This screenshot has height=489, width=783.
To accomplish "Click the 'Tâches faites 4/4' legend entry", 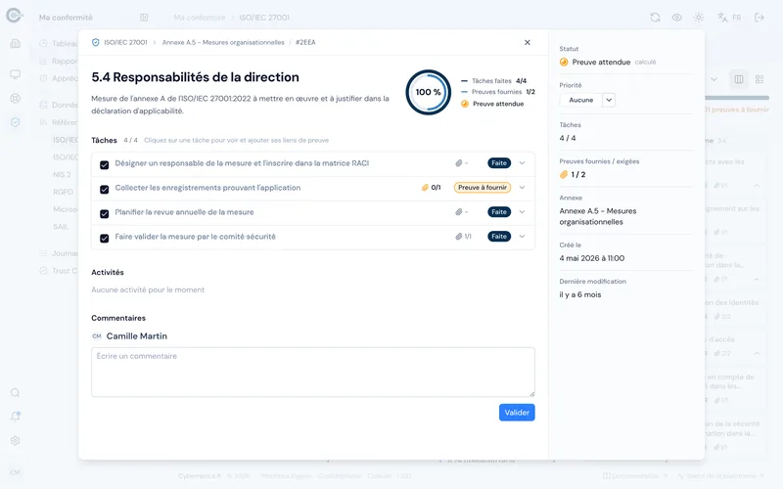I will coord(494,81).
